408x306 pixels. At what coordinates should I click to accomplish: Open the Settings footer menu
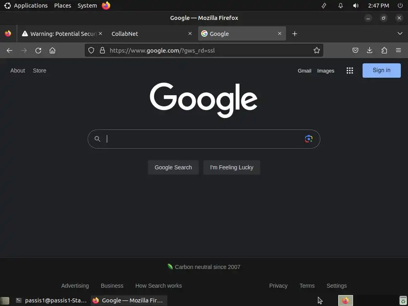336,286
